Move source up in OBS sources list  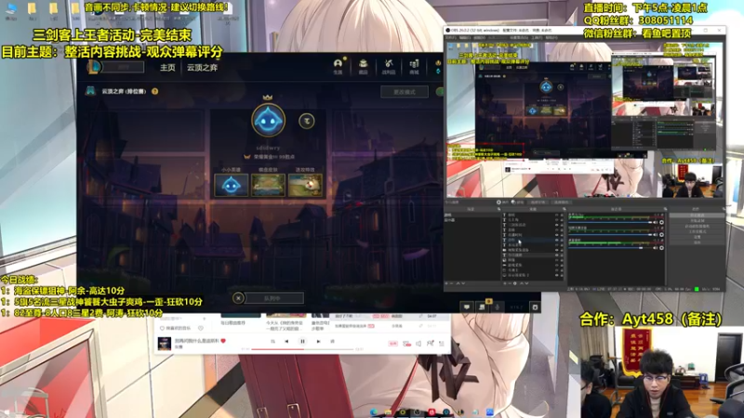point(522,283)
